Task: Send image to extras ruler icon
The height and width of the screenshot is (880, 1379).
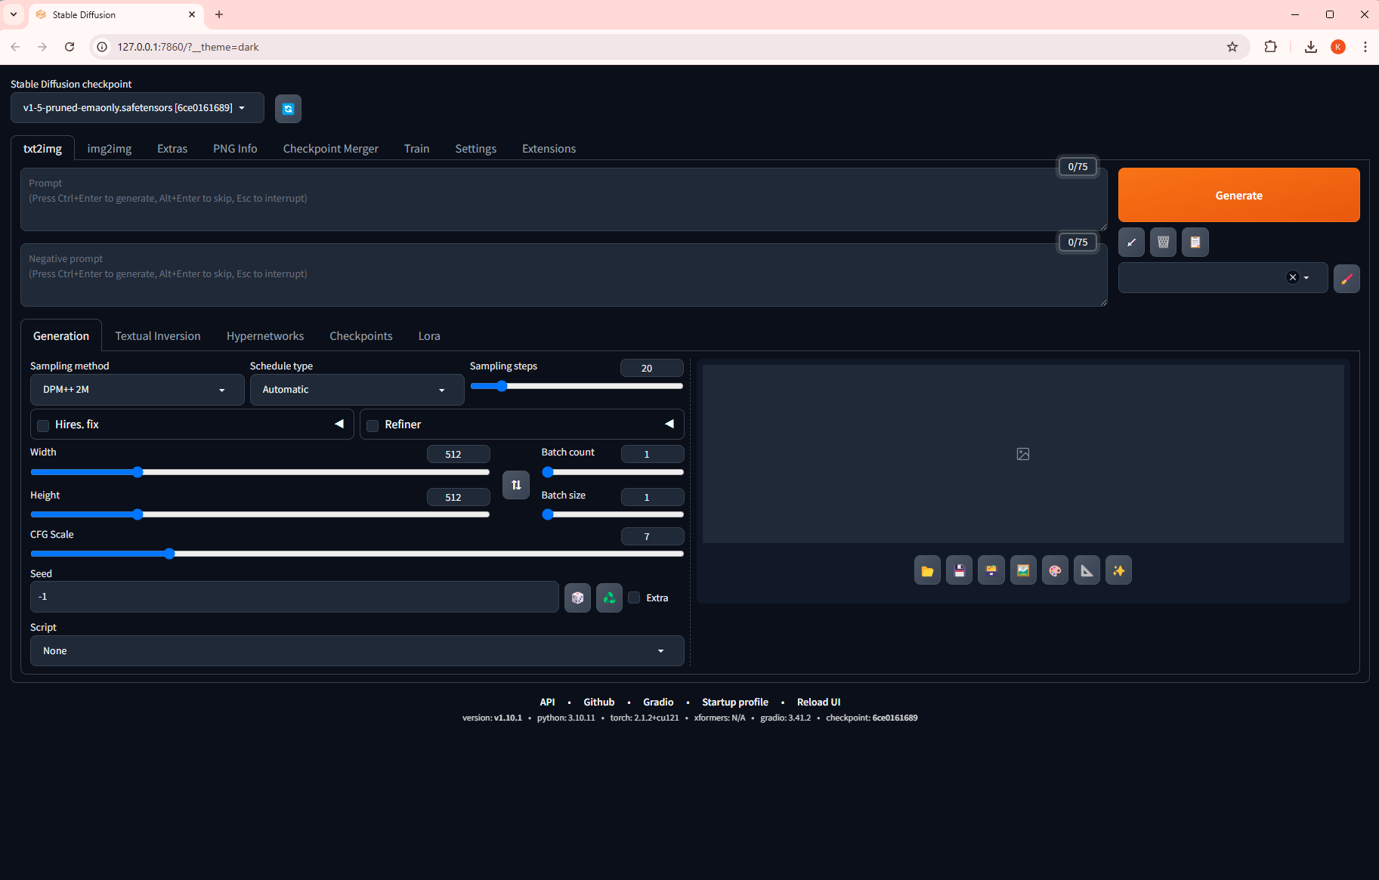Action: (1087, 570)
